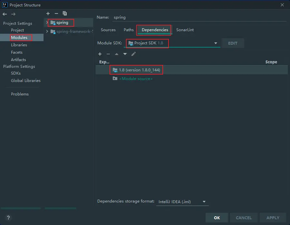Edit dependency with pencil icon
290x225 pixels.
[x=133, y=54]
